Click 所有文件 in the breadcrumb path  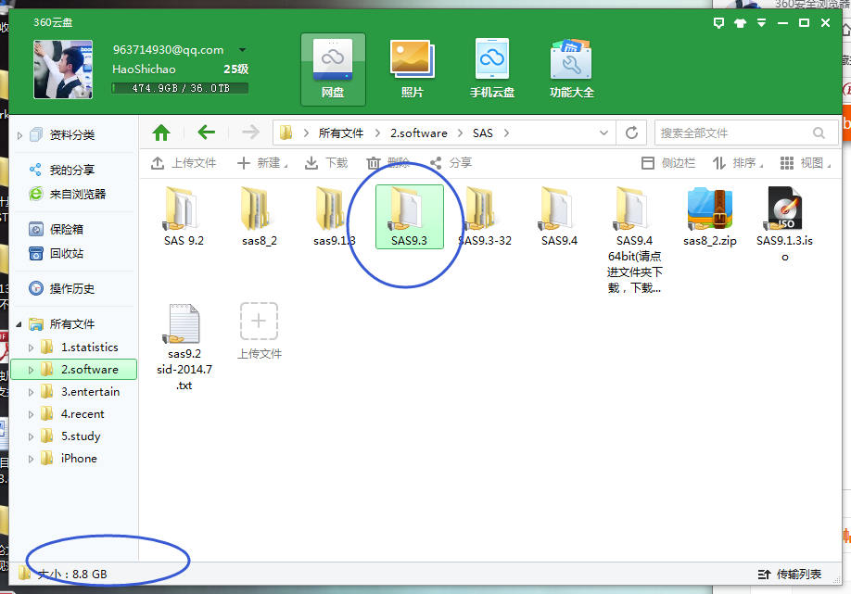pyautogui.click(x=341, y=133)
